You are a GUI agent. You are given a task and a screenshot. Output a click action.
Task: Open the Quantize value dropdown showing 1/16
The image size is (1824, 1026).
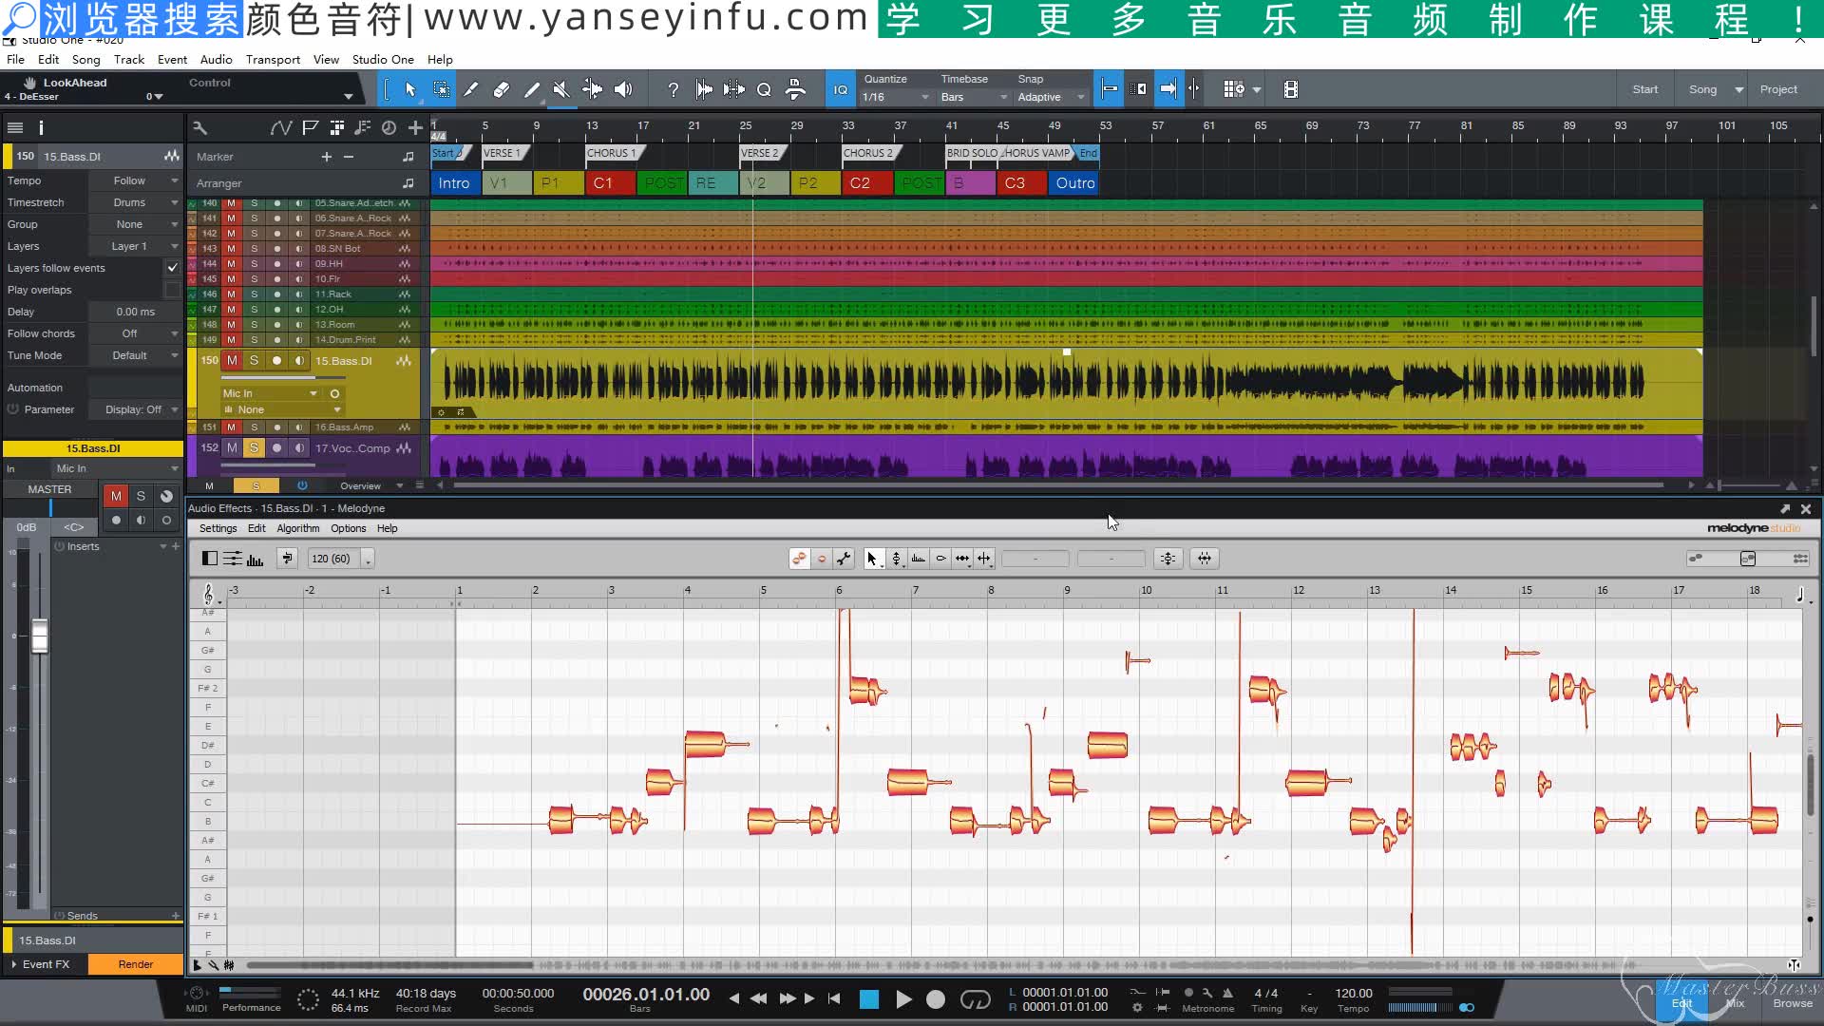pyautogui.click(x=896, y=97)
